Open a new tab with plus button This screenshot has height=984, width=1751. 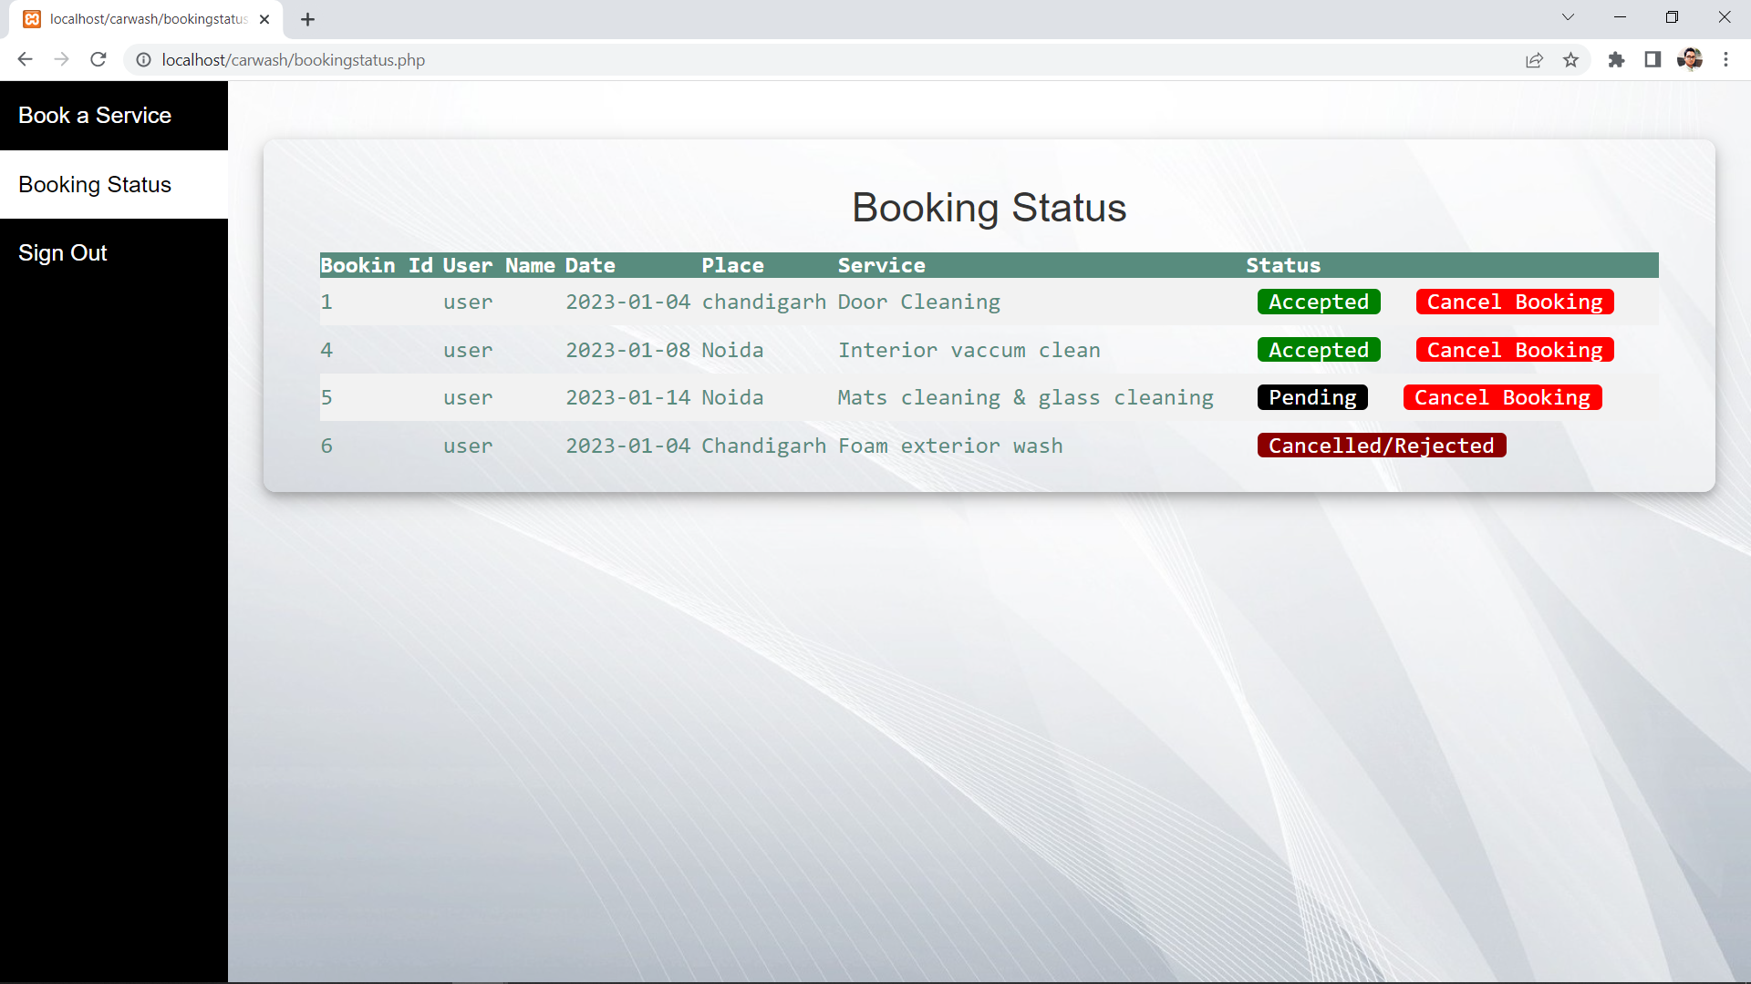click(307, 19)
